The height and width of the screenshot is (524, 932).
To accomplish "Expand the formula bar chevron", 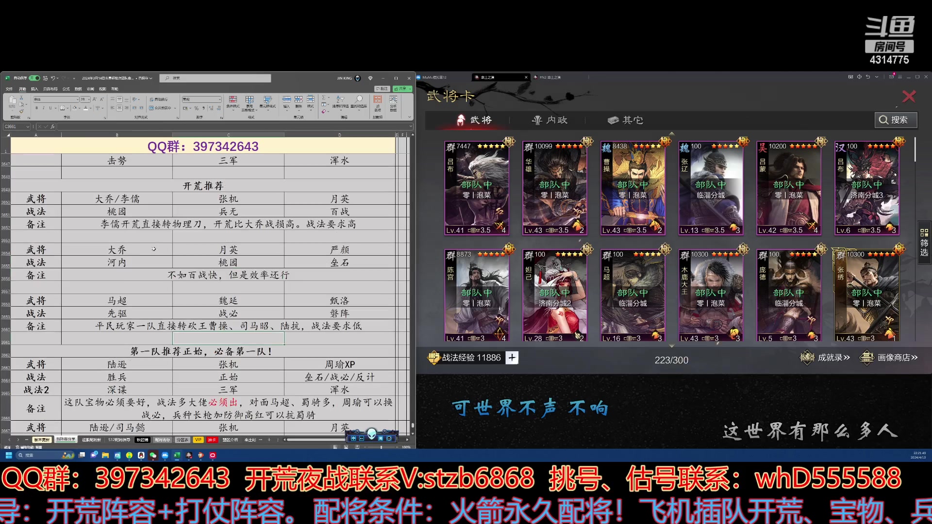I will pos(411,127).
